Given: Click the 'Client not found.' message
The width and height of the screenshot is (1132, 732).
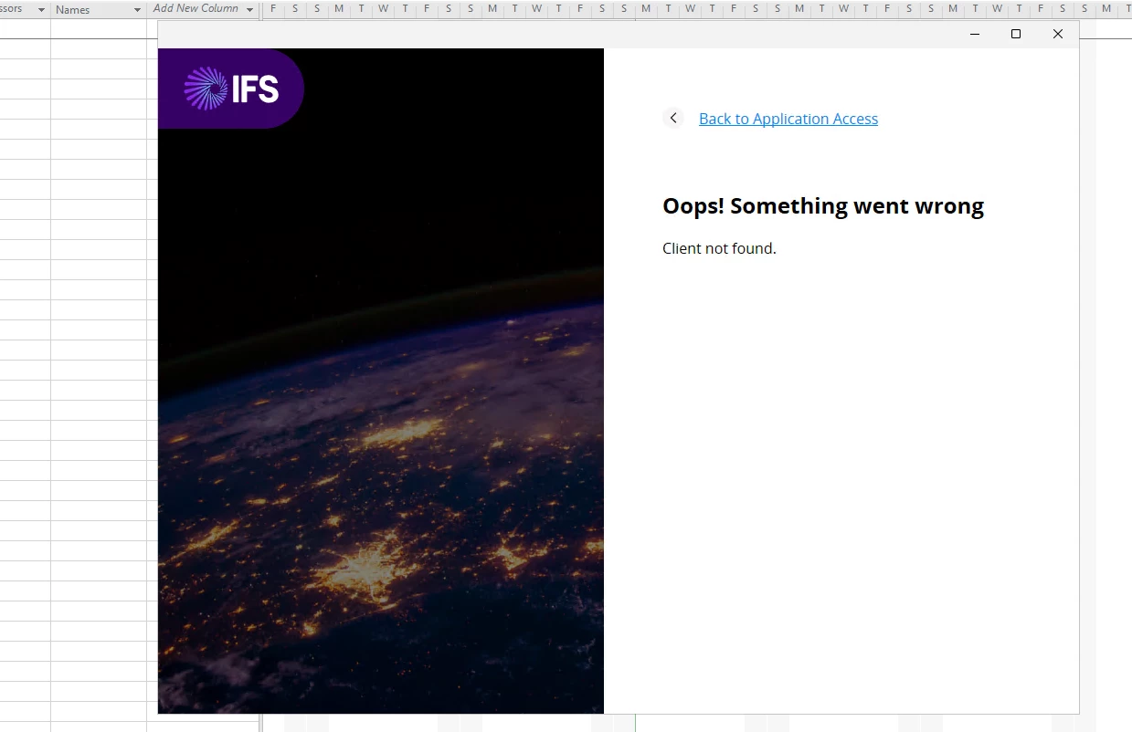Looking at the screenshot, I should (x=719, y=248).
